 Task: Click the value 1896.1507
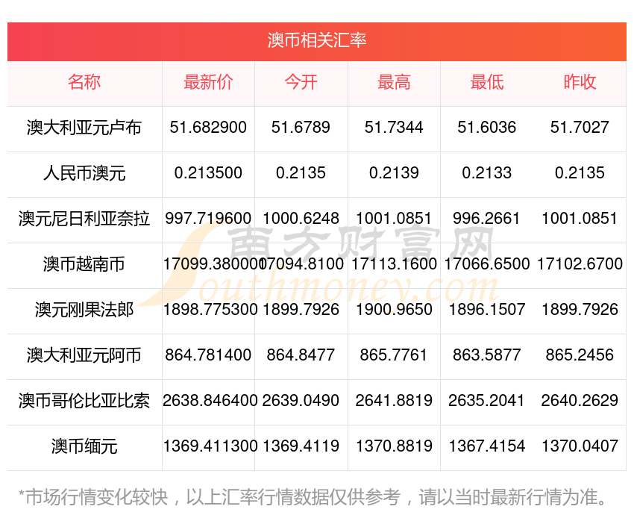[487, 310]
